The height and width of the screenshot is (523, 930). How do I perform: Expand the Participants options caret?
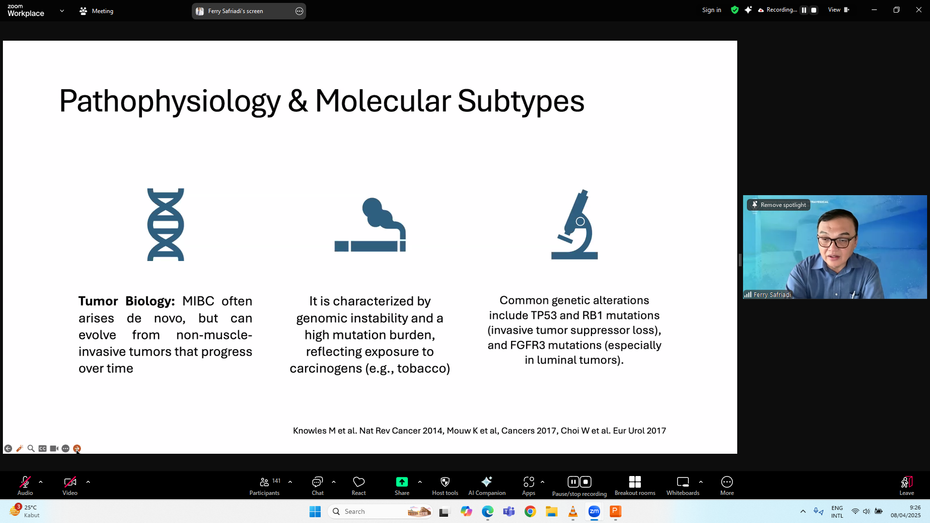click(290, 482)
